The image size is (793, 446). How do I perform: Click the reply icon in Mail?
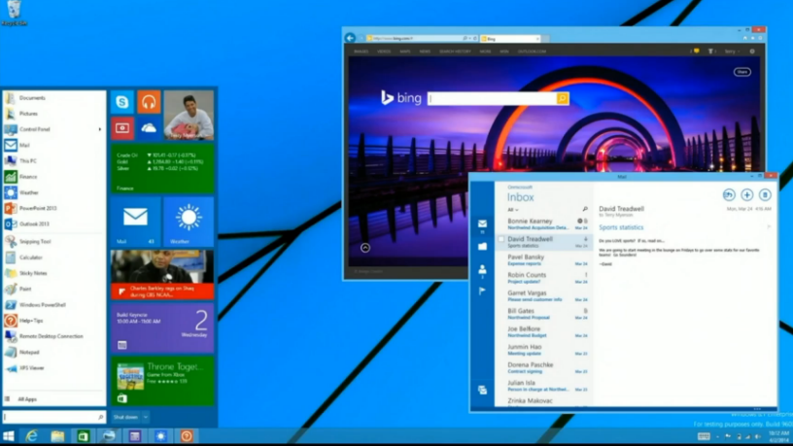(x=728, y=194)
